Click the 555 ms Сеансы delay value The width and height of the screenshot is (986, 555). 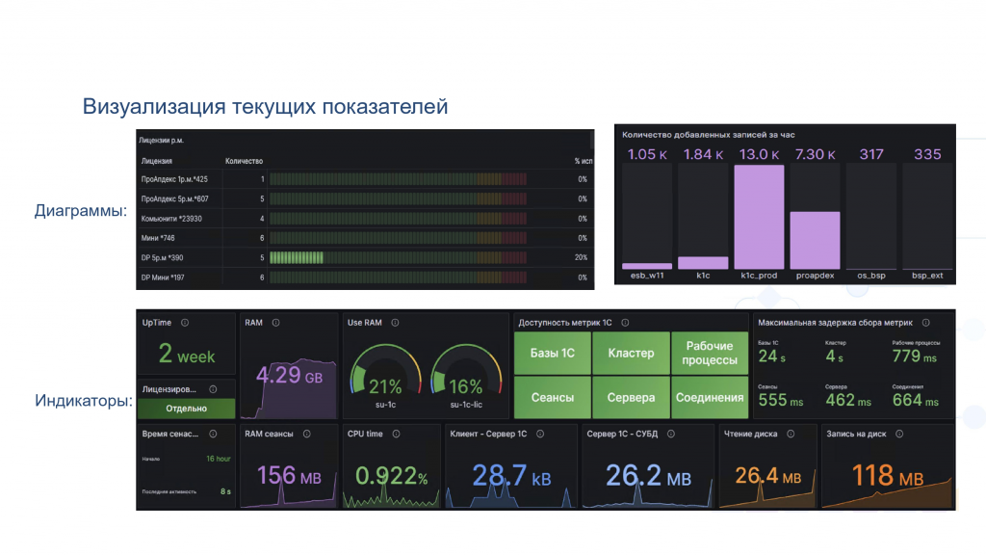[x=780, y=400]
